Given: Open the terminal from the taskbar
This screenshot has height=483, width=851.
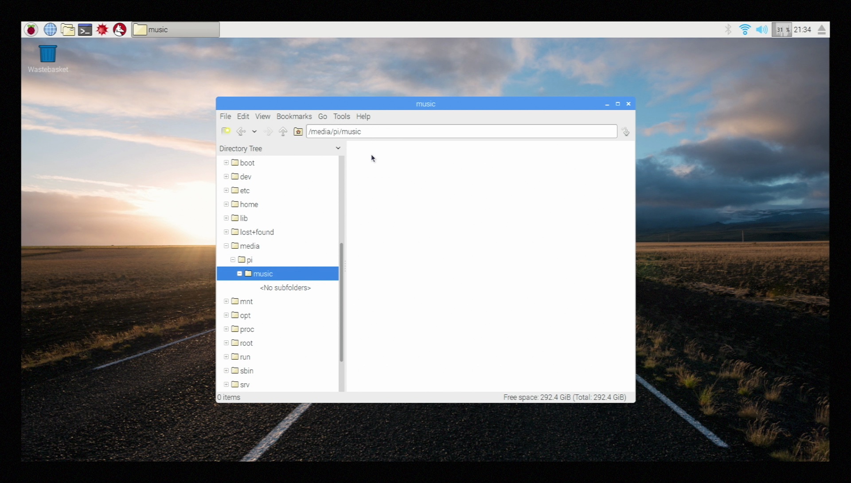Looking at the screenshot, I should [85, 30].
